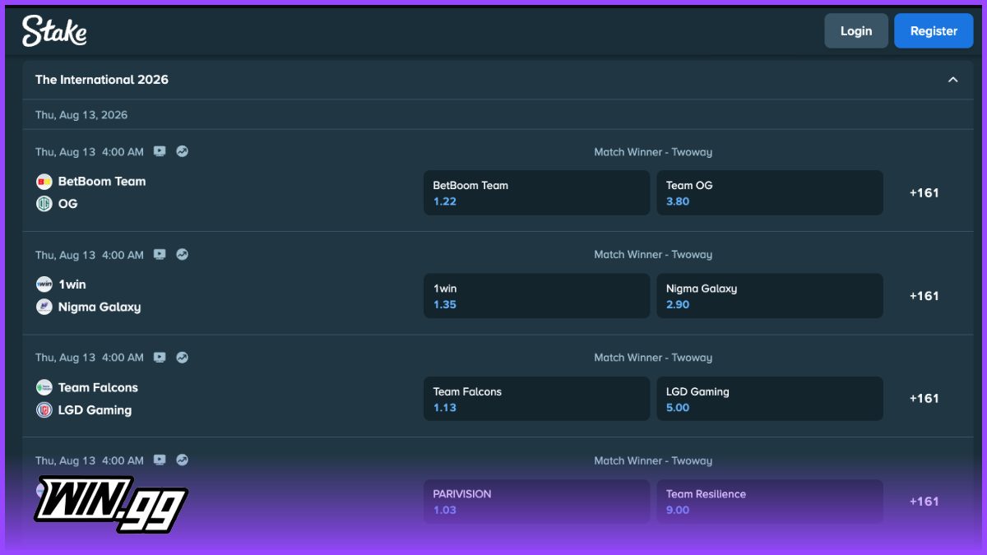Screen dimensions: 987x555
Task: Open +161 markets for BetBoom vs OG
Action: pos(924,193)
